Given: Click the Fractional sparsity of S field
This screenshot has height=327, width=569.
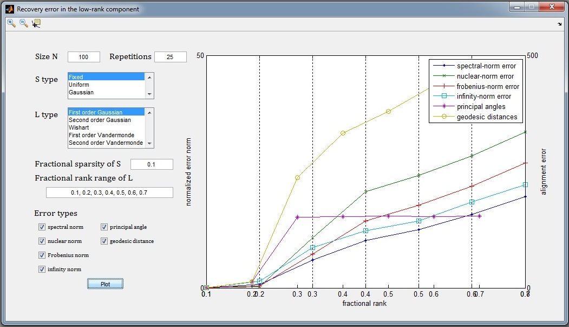Looking at the screenshot, I should pos(152,164).
